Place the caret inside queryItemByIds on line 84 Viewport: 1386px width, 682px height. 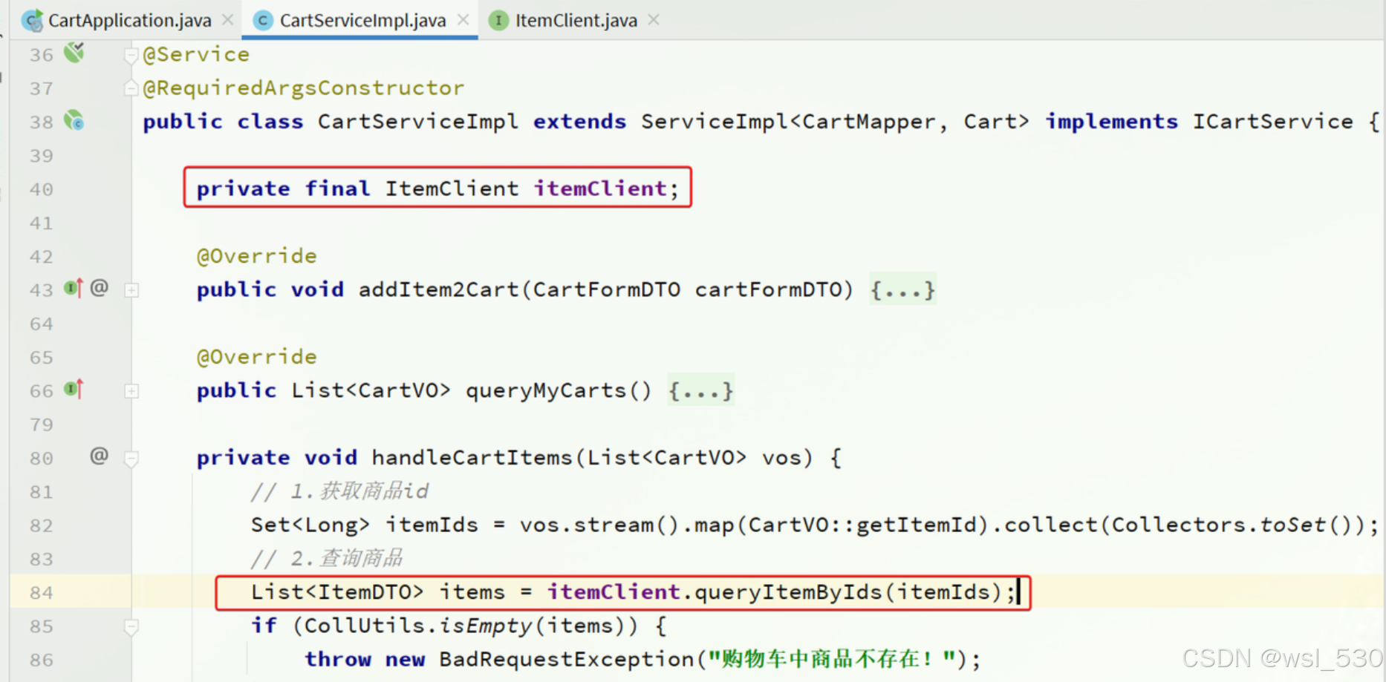click(787, 592)
